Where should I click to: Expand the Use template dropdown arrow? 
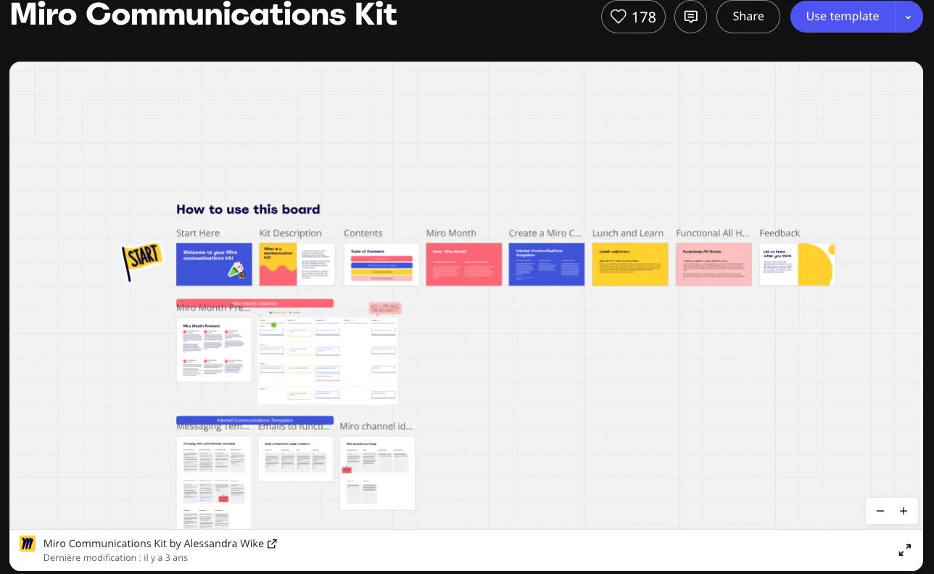pos(909,17)
